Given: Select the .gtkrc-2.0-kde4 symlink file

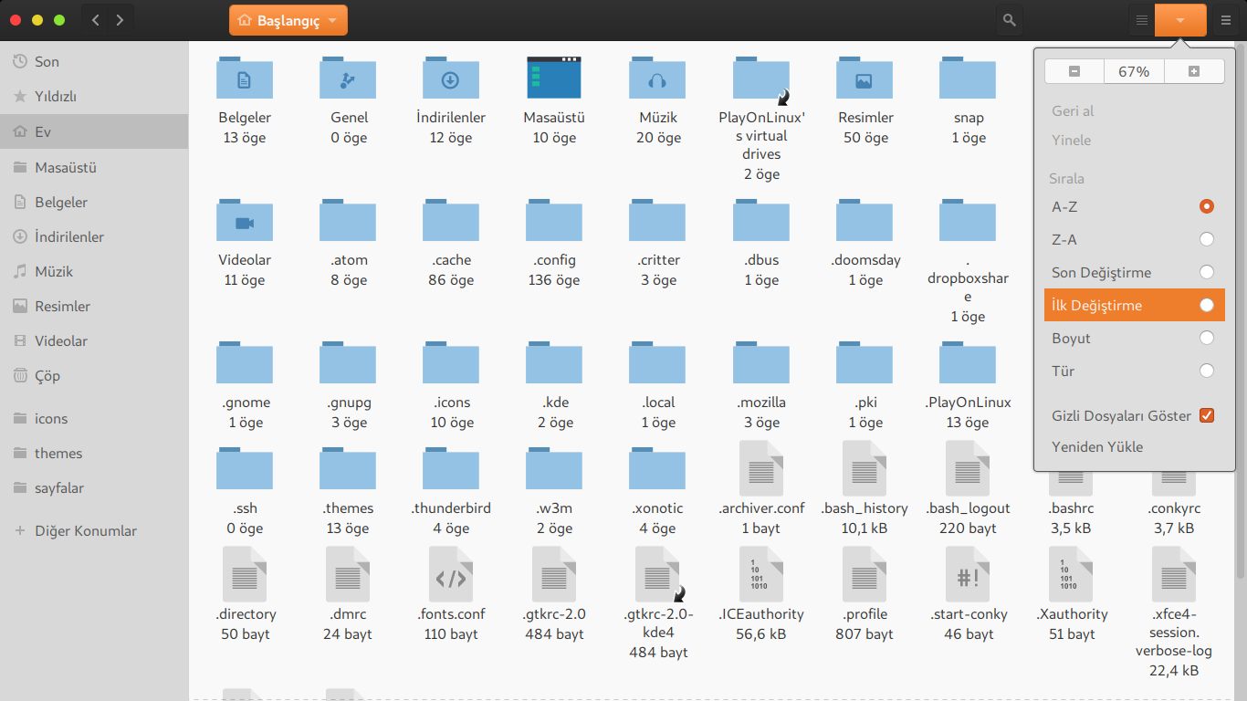Looking at the screenshot, I should [658, 574].
